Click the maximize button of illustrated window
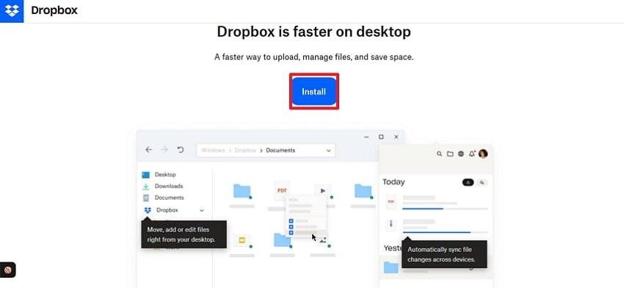This screenshot has height=288, width=624. pyautogui.click(x=381, y=137)
